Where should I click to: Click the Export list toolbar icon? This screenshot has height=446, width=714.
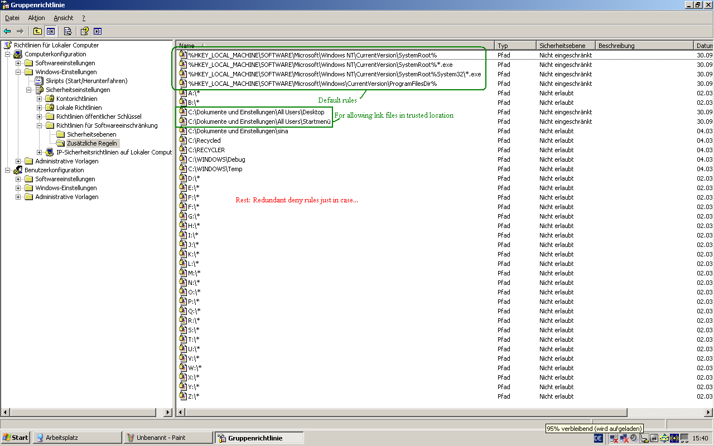coord(68,31)
